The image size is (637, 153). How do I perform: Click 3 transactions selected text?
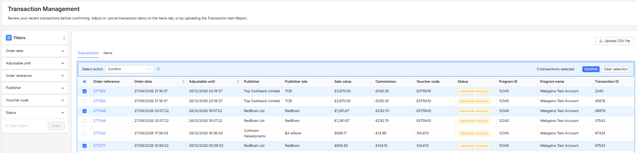pyautogui.click(x=555, y=69)
